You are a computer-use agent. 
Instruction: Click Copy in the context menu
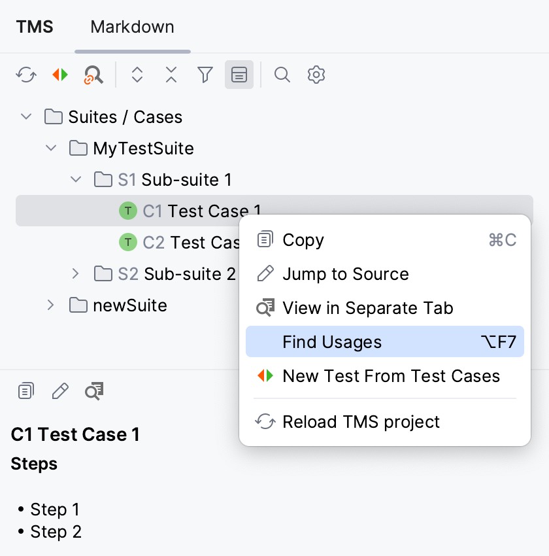303,239
